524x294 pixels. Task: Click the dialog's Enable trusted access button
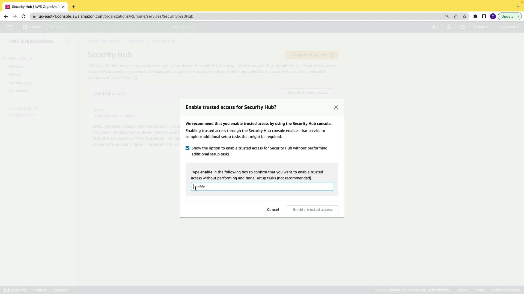(312, 210)
